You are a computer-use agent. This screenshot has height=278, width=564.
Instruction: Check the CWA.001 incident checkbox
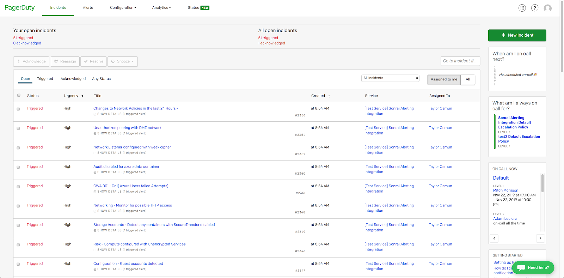[18, 187]
